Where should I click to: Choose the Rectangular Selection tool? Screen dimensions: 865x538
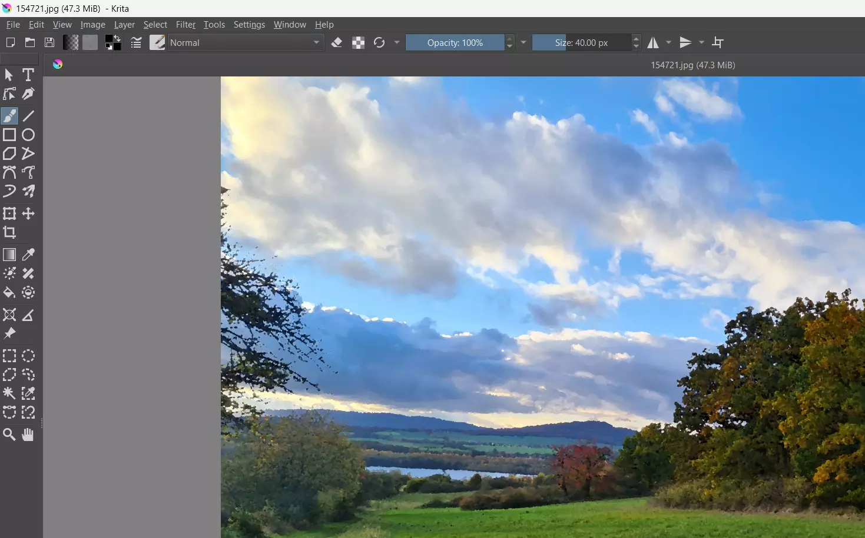[x=9, y=355]
